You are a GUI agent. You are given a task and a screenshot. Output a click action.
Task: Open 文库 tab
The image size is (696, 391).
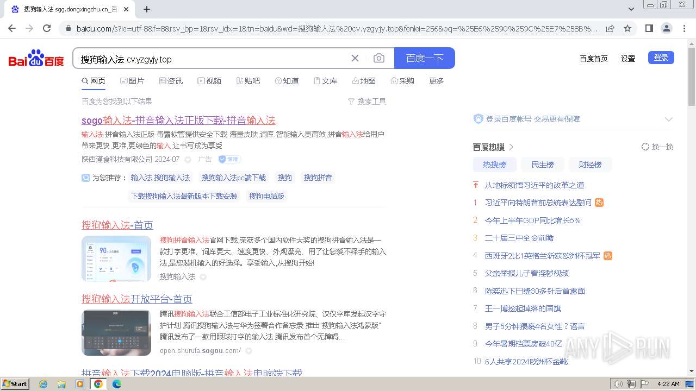(x=325, y=81)
